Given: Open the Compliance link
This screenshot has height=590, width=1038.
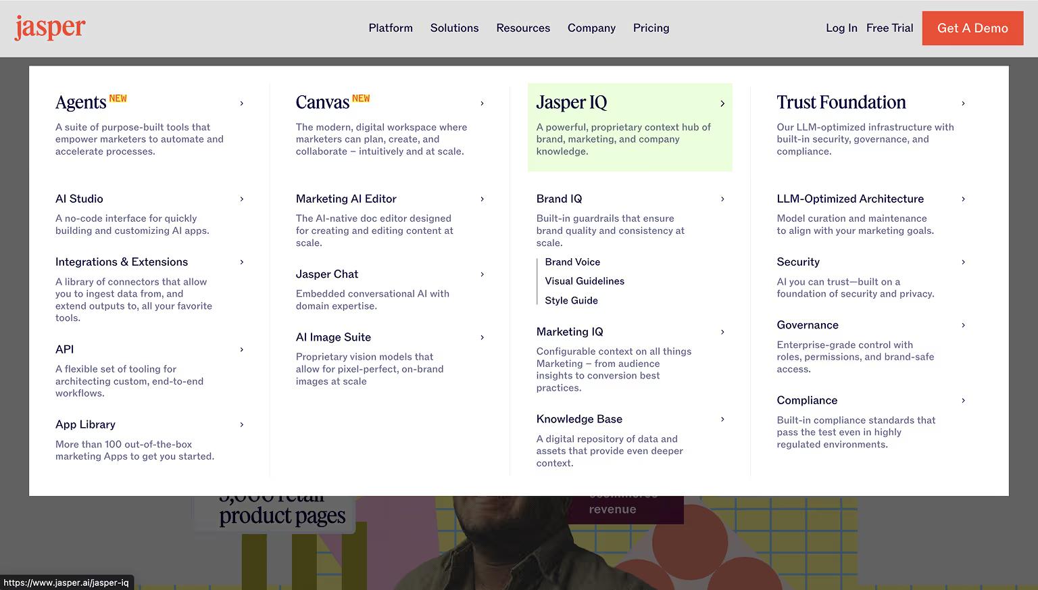Looking at the screenshot, I should [x=807, y=400].
